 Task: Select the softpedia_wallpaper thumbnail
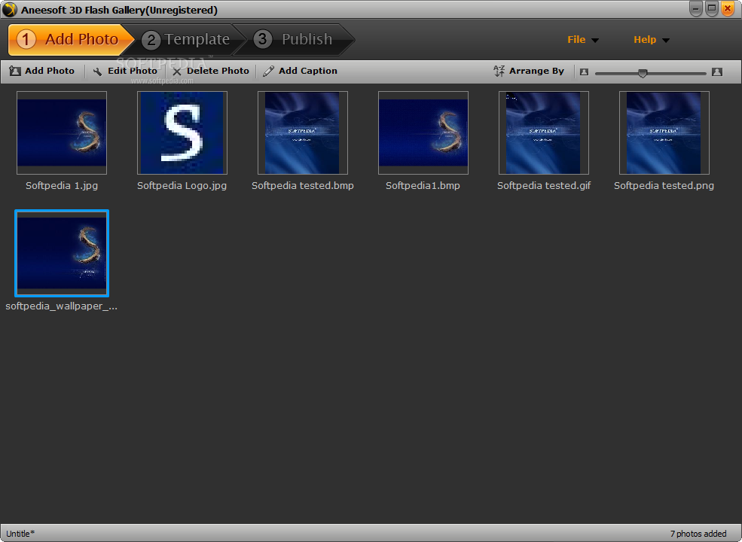coord(62,253)
